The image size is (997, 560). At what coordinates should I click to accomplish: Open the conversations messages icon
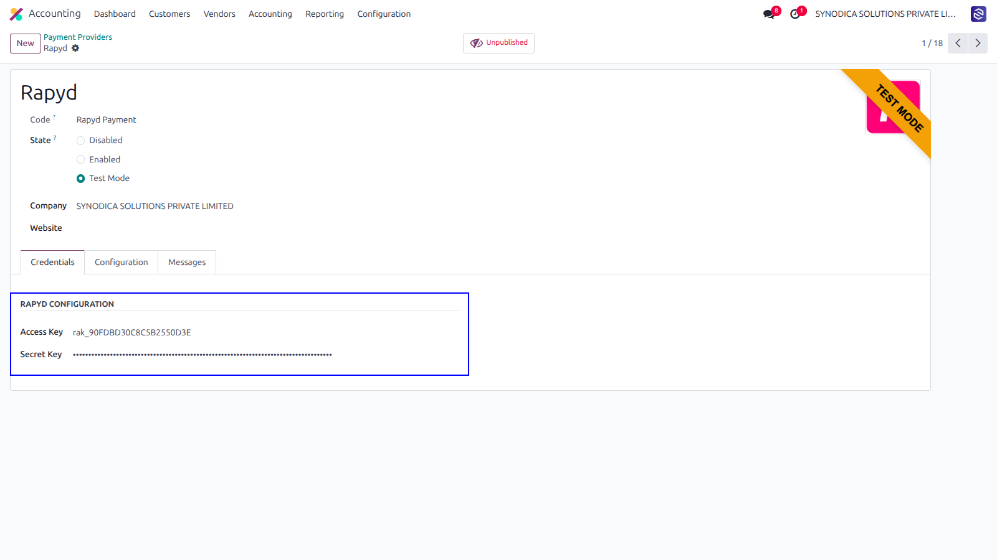tap(769, 14)
